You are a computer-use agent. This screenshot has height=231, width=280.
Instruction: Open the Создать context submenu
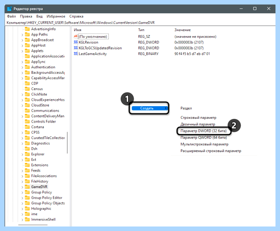tap(149, 108)
